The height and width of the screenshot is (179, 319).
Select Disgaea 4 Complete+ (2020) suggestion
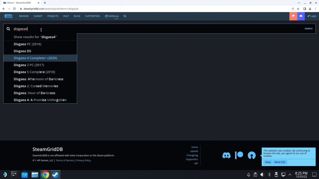40,58
